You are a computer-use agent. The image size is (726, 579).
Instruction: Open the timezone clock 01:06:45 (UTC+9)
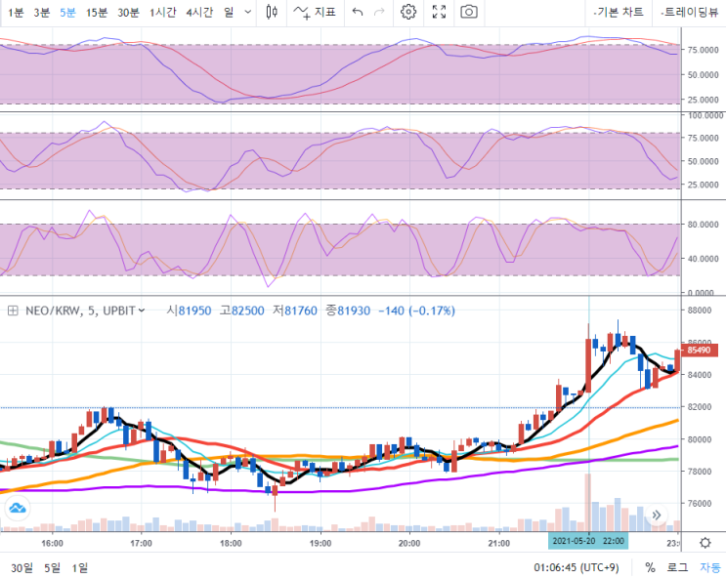point(576,568)
